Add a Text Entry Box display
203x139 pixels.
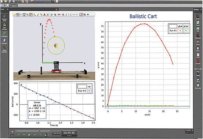pos(198,68)
